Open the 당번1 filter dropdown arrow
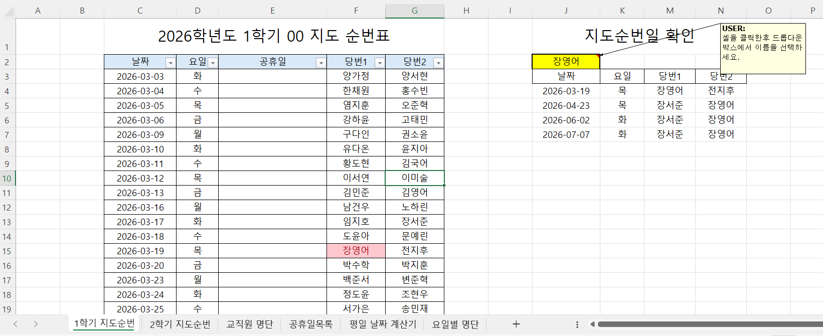The height and width of the screenshot is (336, 823). click(380, 63)
